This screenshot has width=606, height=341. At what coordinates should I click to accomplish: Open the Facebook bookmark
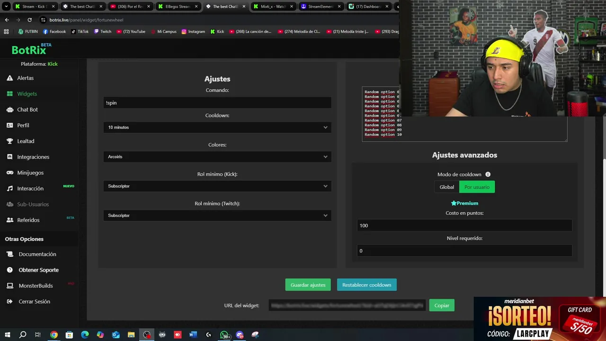[x=54, y=32]
